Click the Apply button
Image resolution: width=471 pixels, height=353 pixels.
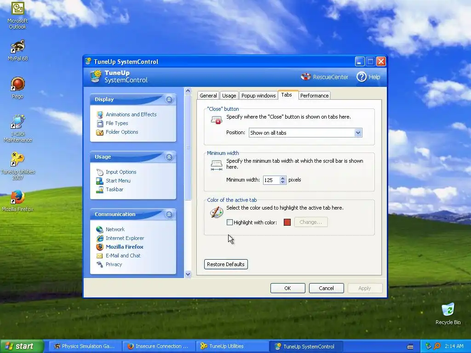[365, 288]
